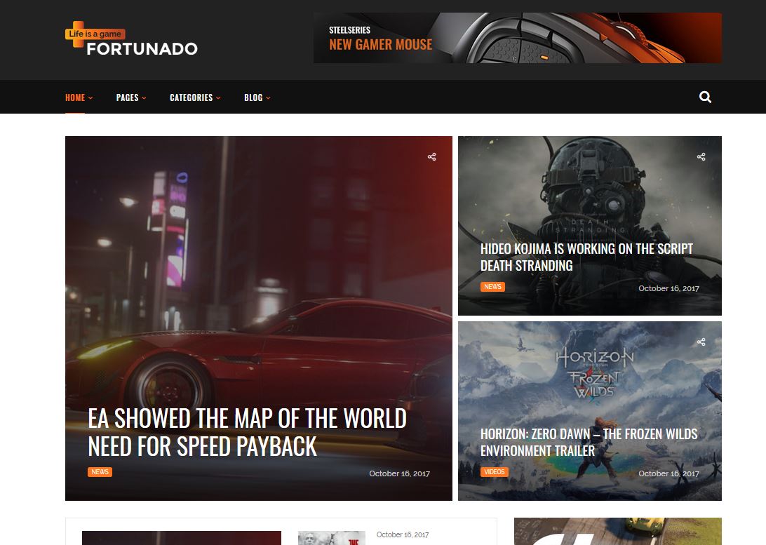The height and width of the screenshot is (545, 766).
Task: Expand the Categories dropdown chevron
Action: point(218,98)
